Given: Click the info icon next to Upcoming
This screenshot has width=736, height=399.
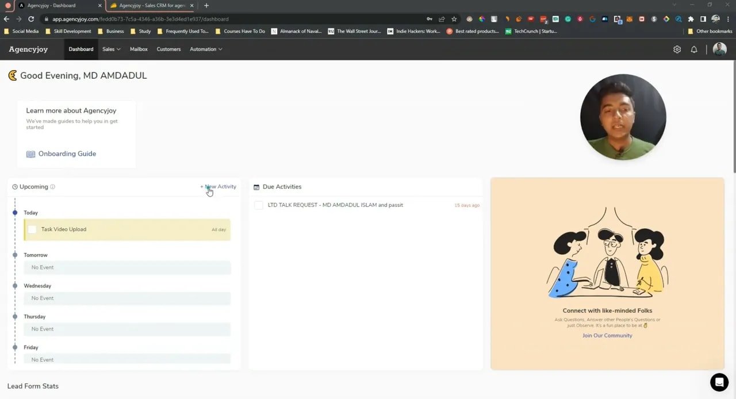Looking at the screenshot, I should tap(52, 186).
